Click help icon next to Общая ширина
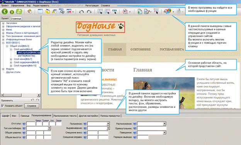The height and width of the screenshot is (145, 241). coord(24,133)
